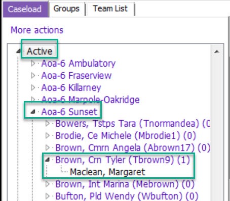Select Brown, Cmrn Angela (Abrown17)
The height and width of the screenshot is (201, 230).
(133, 148)
